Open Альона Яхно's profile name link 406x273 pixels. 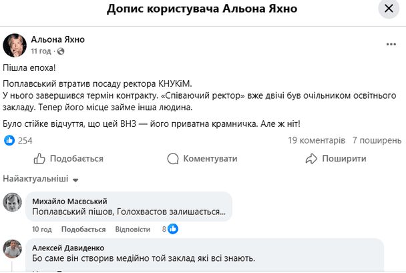[x=58, y=40]
